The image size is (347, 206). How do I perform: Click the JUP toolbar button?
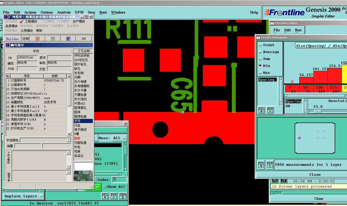point(84,38)
